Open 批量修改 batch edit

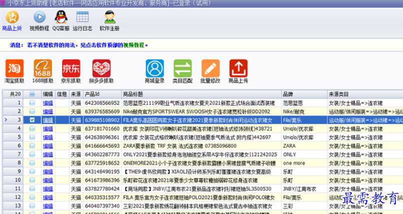210,71
